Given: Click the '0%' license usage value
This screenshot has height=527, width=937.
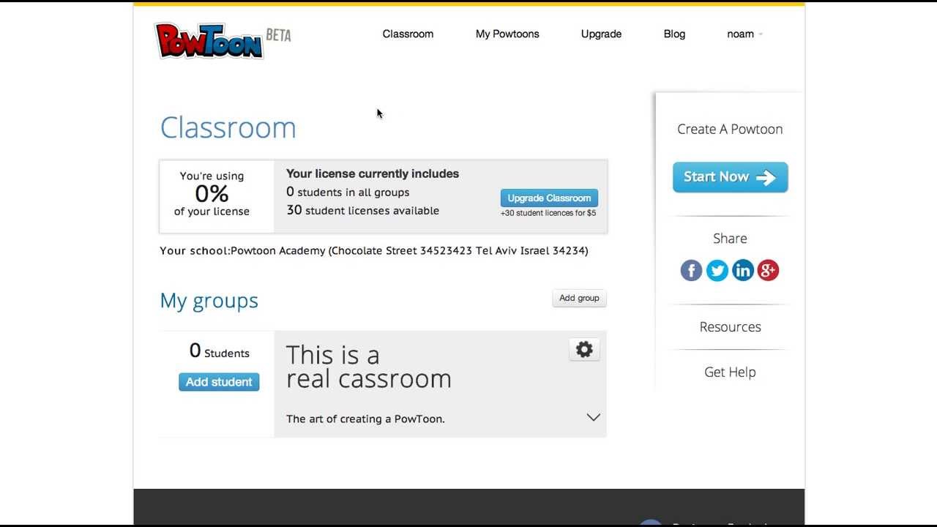Looking at the screenshot, I should click(x=212, y=194).
